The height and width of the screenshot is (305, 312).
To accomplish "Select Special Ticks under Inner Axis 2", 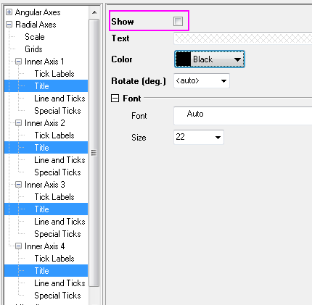I will (x=57, y=172).
